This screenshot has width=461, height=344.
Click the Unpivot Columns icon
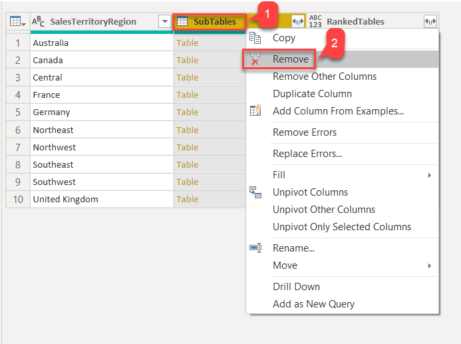[255, 192]
